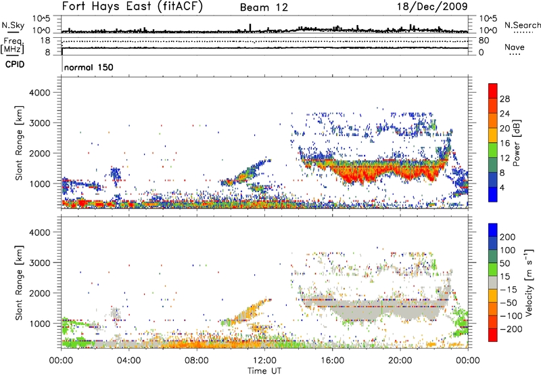Click the "12" value on Power colorbar

504,158
